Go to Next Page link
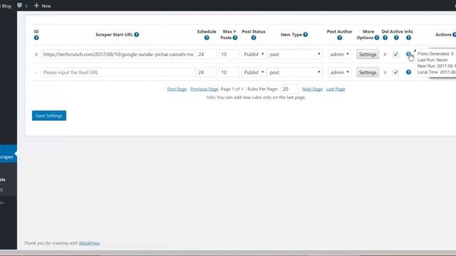The height and width of the screenshot is (256, 456). 312,89
